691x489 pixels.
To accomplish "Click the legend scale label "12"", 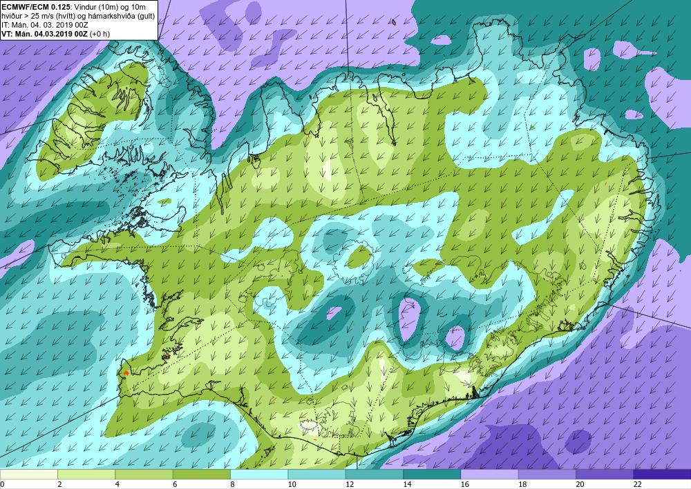I will (x=350, y=484).
